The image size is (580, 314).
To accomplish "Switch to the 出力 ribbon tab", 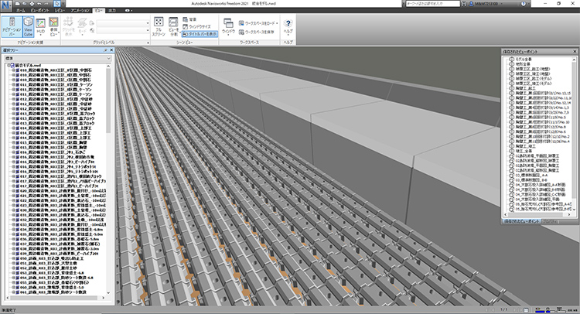I will pyautogui.click(x=112, y=11).
